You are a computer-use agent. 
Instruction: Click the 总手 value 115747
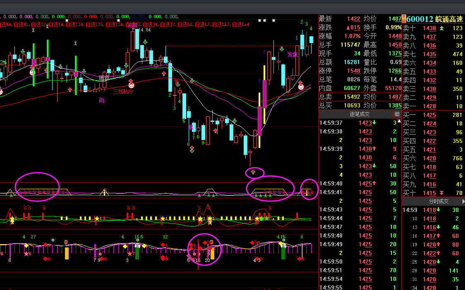[350, 45]
